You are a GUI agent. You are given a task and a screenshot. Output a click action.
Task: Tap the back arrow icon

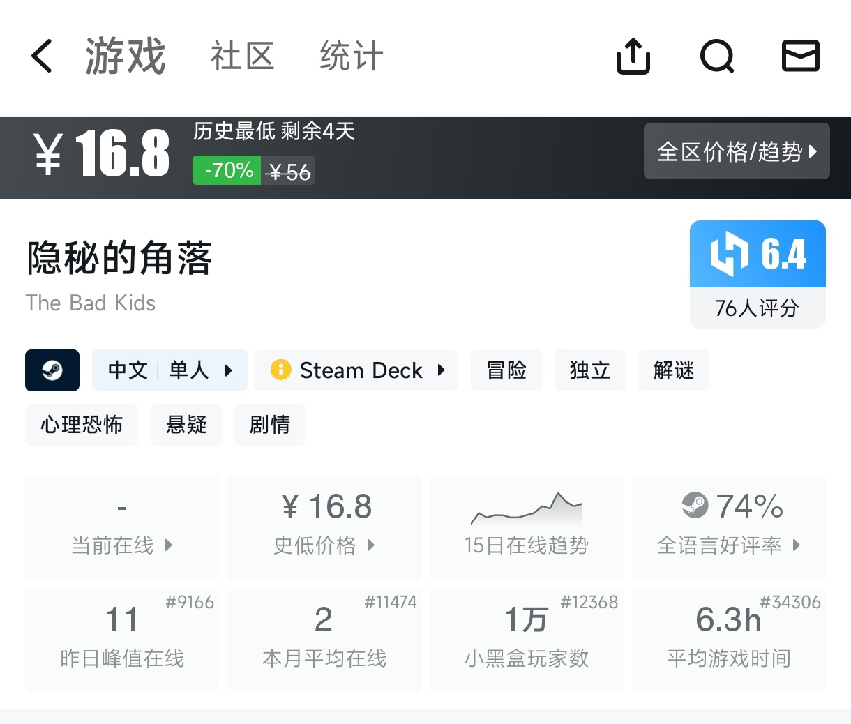42,56
